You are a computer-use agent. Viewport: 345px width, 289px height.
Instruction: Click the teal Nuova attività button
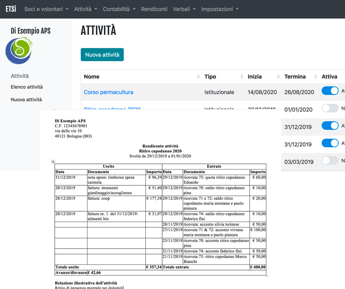(x=102, y=55)
